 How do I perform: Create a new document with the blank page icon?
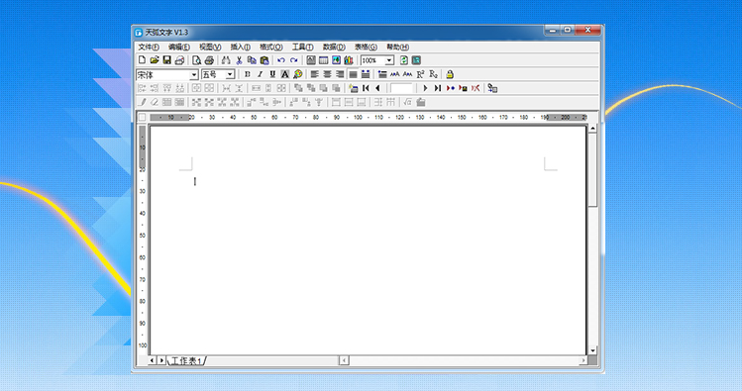tap(142, 60)
